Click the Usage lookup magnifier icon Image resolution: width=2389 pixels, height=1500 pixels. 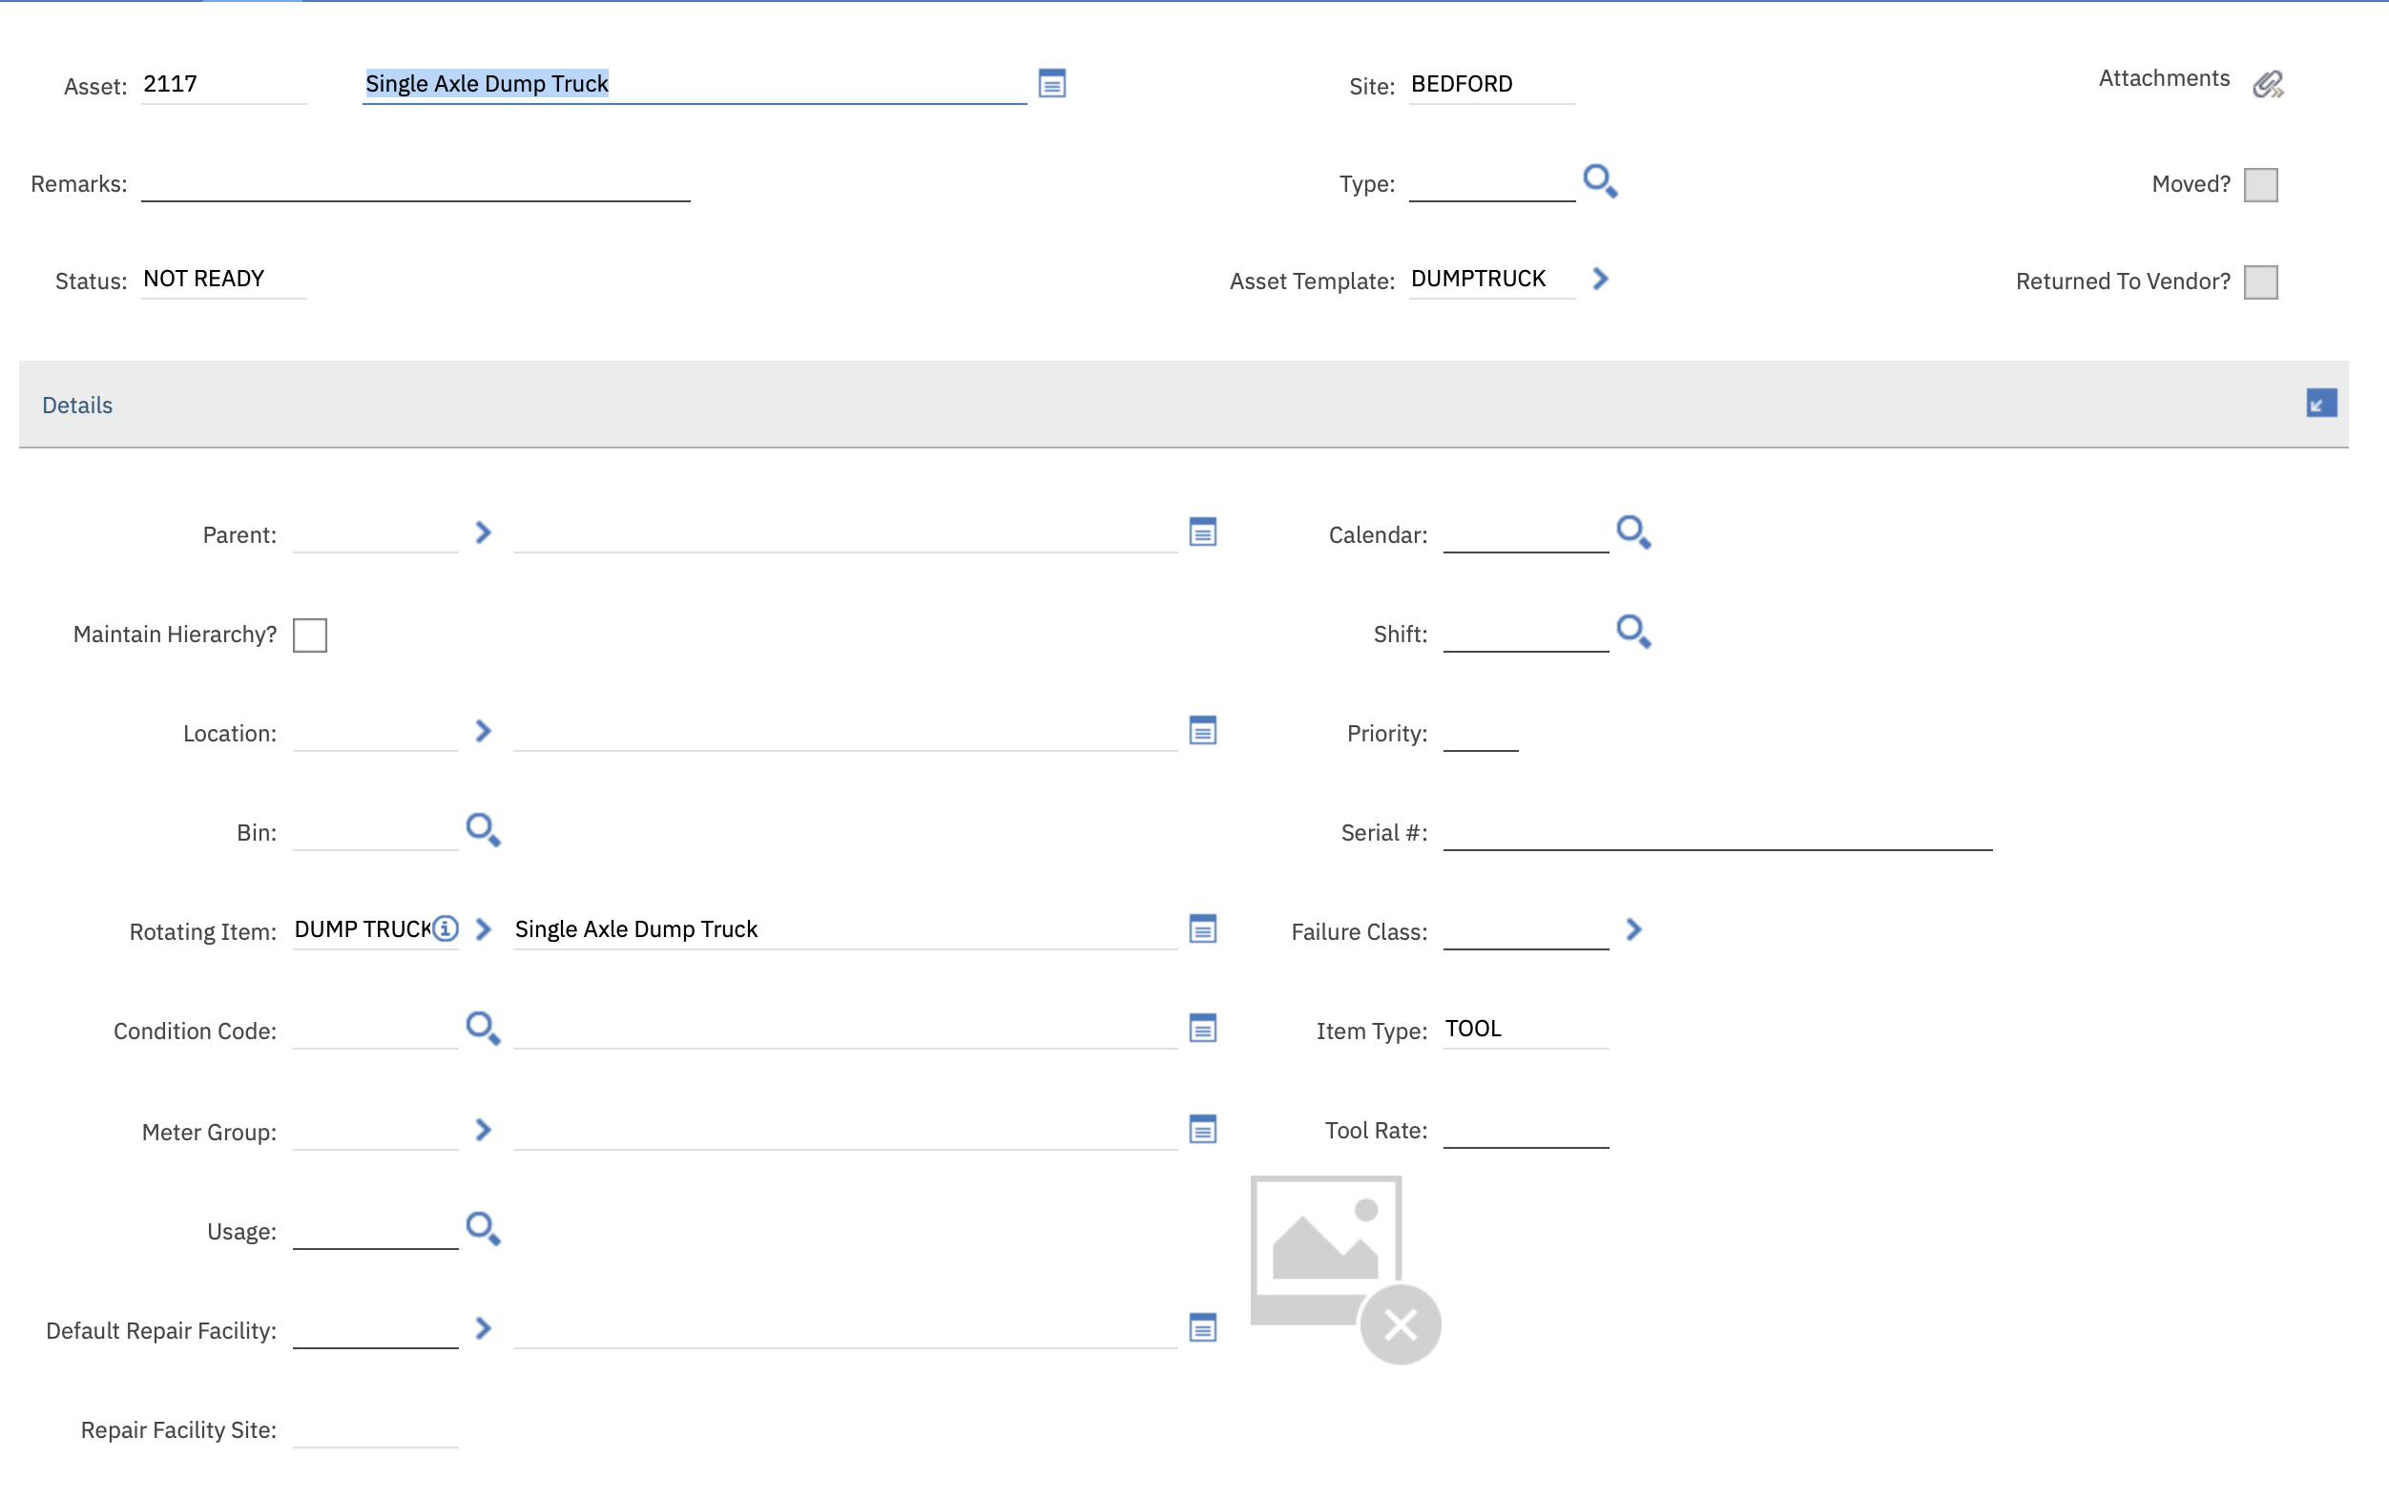click(x=483, y=1229)
